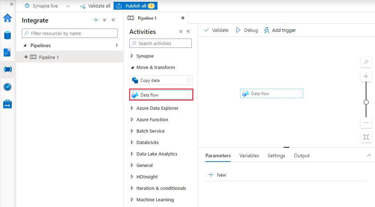Screen dimensions: 375x207
Task: Start a Debug run of the pipeline
Action: pos(246,30)
